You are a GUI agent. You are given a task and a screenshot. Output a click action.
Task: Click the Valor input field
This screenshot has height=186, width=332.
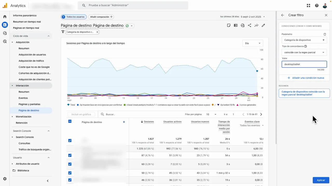coord(304,64)
